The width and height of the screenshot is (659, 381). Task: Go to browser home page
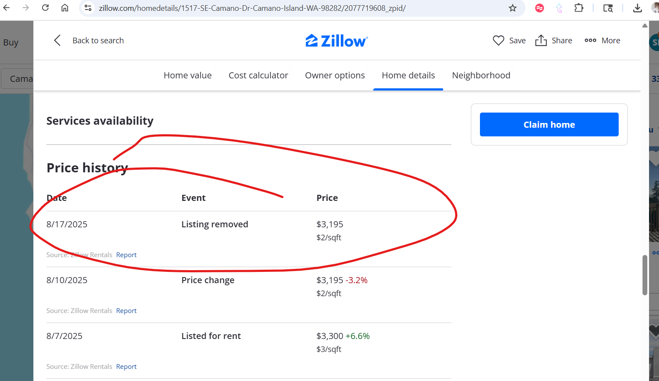(x=65, y=8)
